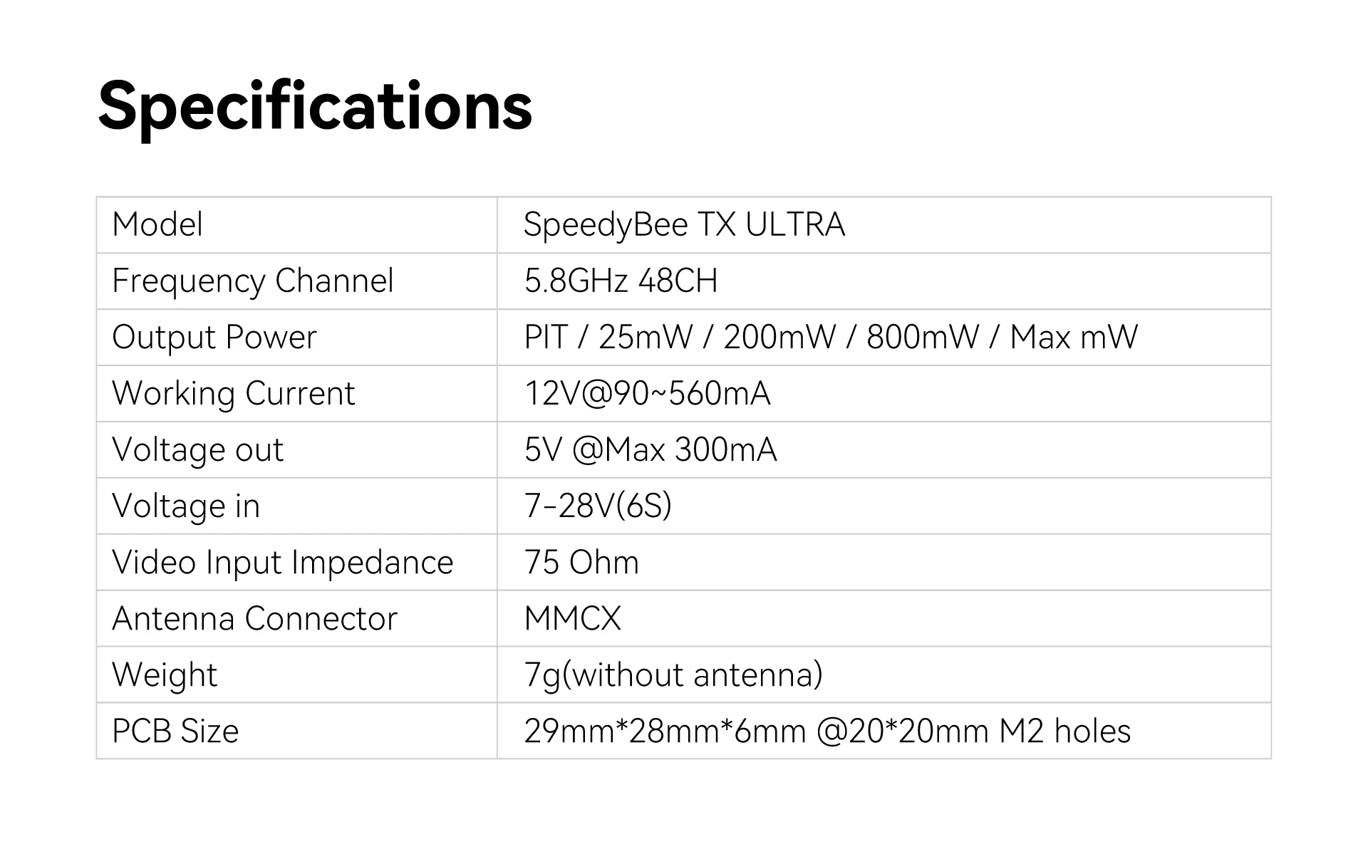Image resolution: width=1368 pixels, height=844 pixels.
Task: Click the MMCX value
Action: (572, 618)
